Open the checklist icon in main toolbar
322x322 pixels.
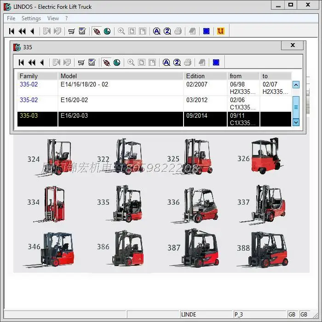[82, 31]
